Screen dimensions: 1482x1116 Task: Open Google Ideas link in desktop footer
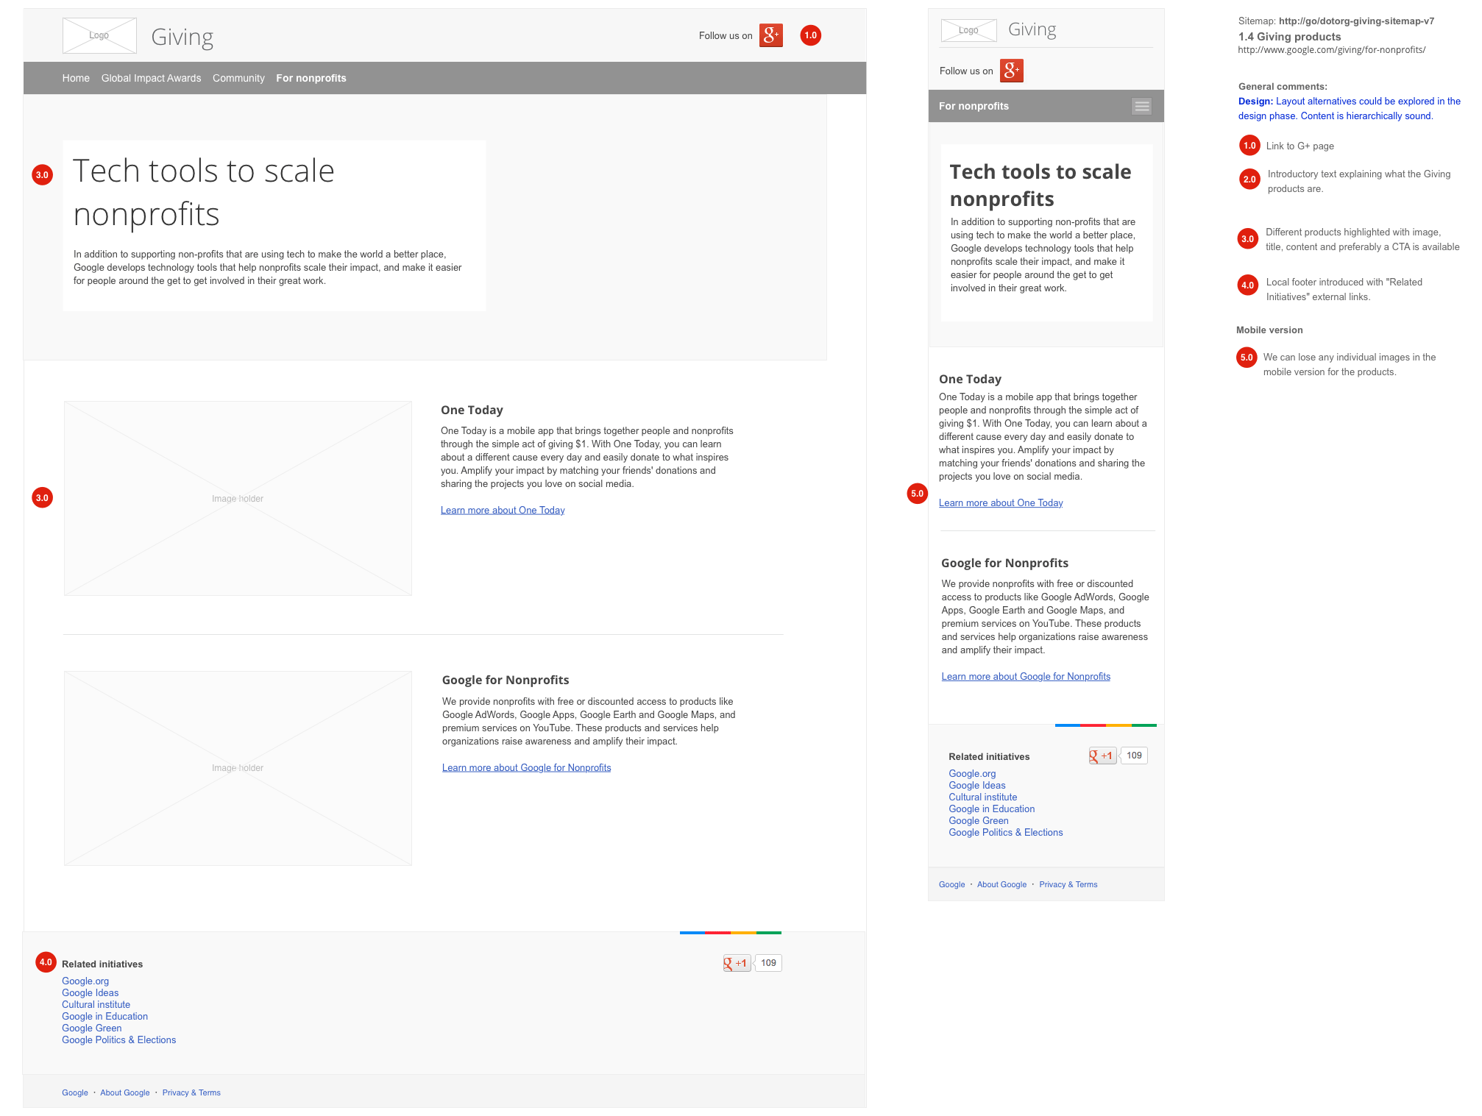click(90, 993)
